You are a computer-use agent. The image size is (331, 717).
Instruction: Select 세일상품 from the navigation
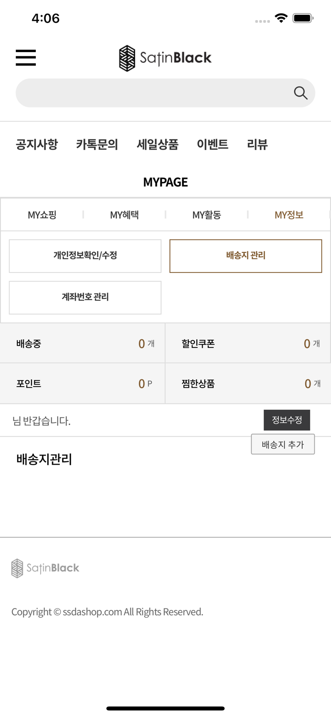coord(158,144)
